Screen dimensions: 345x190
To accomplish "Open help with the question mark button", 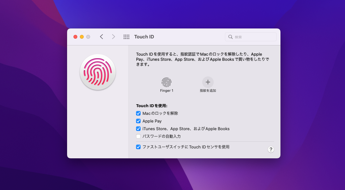I will [x=271, y=149].
